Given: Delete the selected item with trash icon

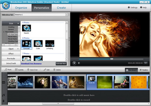Looking at the screenshot, I should pyautogui.click(x=54, y=70).
